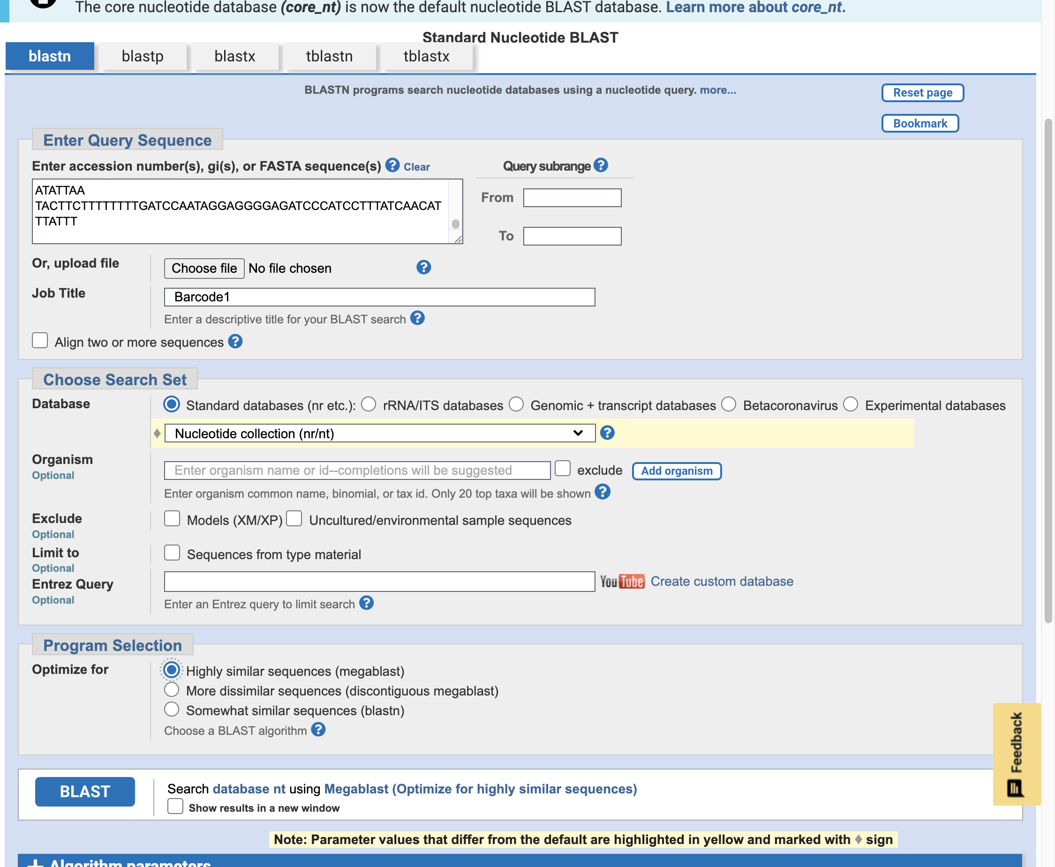Screen dimensions: 1055x867
Task: Open help icon for Choose a BLAST algorithm
Action: coord(318,730)
